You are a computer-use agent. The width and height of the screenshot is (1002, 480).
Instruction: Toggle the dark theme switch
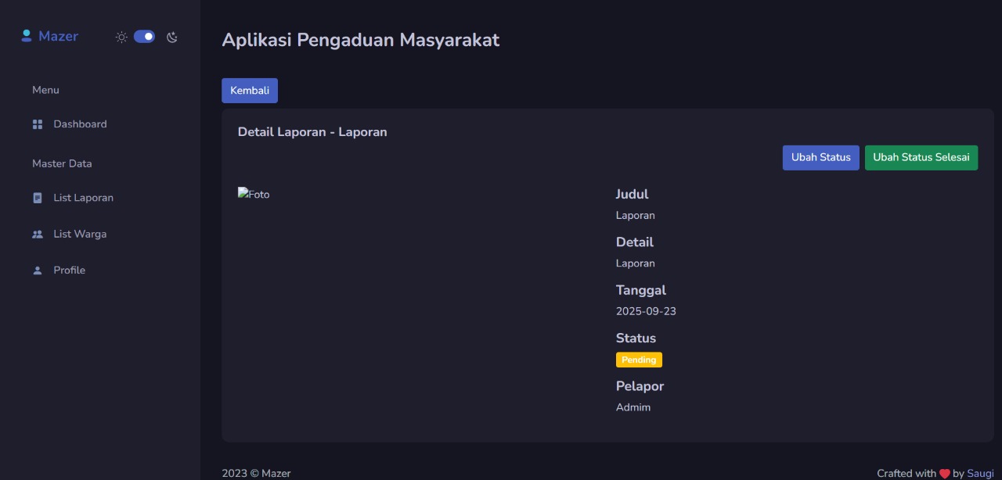[x=144, y=37]
